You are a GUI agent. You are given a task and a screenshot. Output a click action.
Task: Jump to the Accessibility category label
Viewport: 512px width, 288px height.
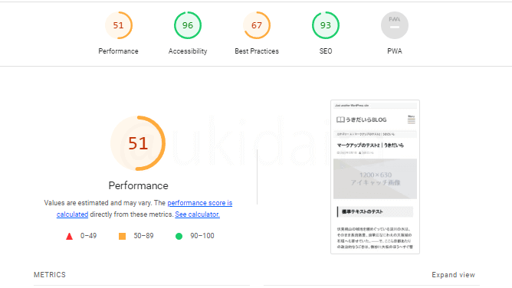(188, 51)
